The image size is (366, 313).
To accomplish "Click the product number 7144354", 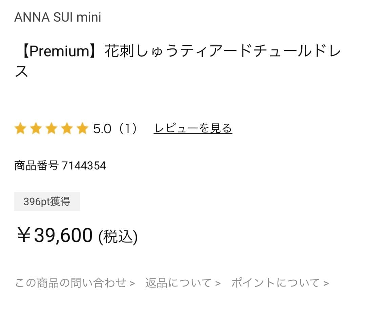I will (84, 166).
